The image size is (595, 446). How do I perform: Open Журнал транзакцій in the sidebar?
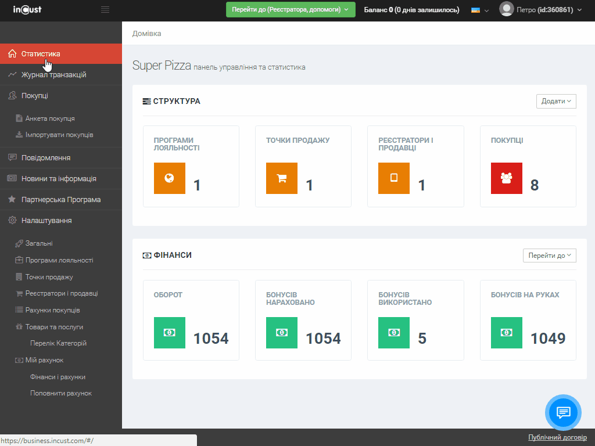(x=53, y=75)
